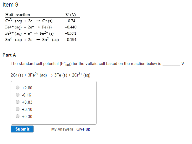Click the Part A label
Viewport: 192px width, 144px height.
tap(9, 55)
